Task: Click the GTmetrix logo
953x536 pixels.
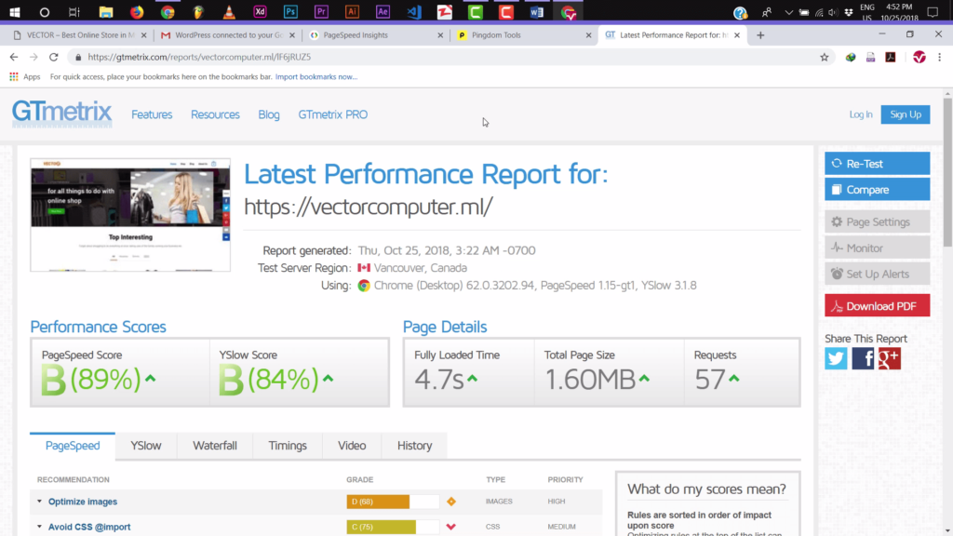Action: pyautogui.click(x=62, y=114)
